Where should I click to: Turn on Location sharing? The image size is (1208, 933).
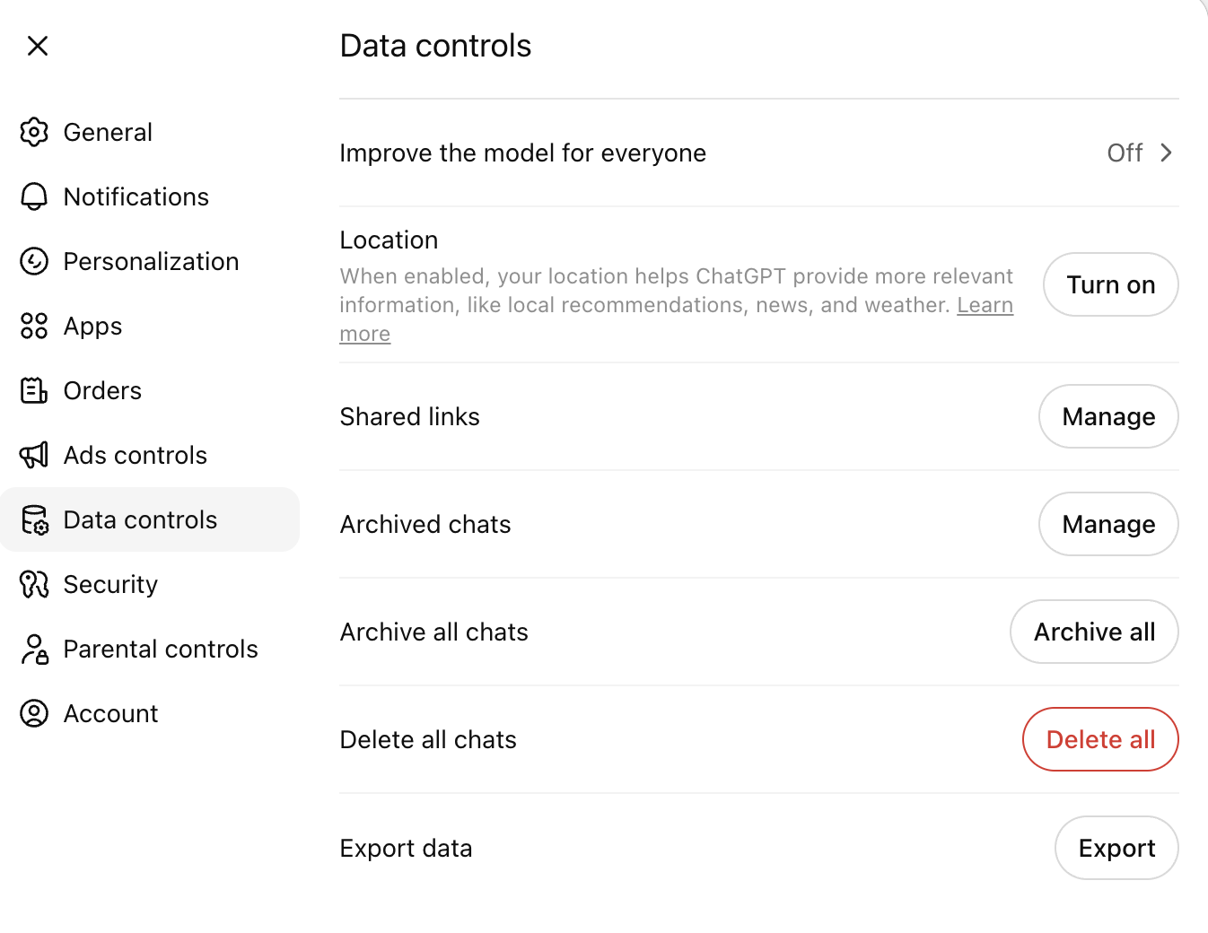coord(1110,284)
